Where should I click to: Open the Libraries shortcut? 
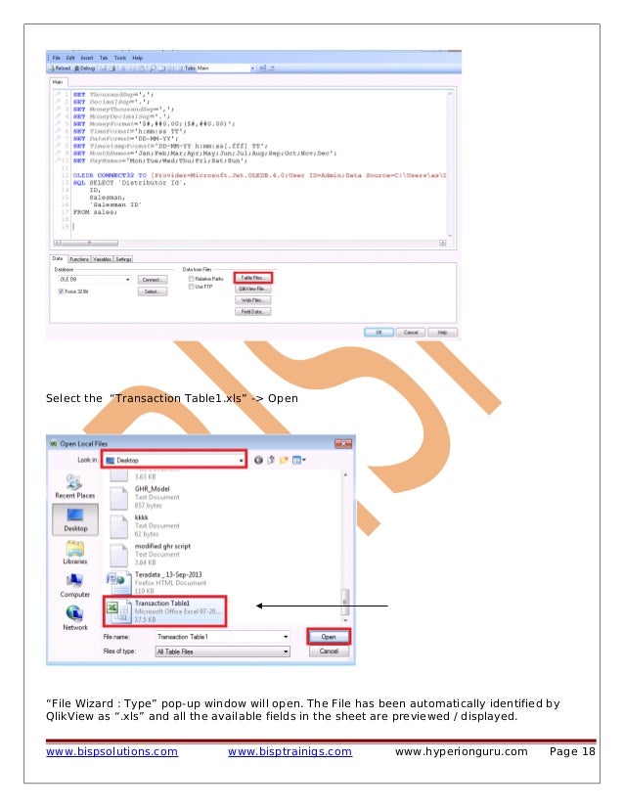[x=74, y=553]
